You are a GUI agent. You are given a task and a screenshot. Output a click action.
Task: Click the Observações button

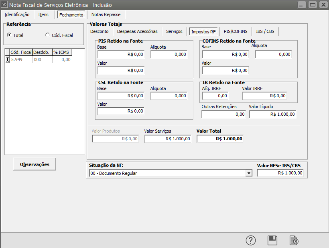tap(35, 164)
